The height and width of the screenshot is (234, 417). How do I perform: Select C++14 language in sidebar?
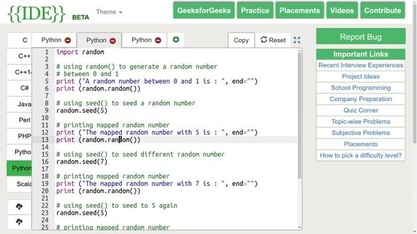click(20, 72)
